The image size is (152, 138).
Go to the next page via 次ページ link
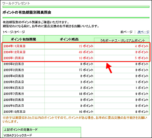pos(143,32)
